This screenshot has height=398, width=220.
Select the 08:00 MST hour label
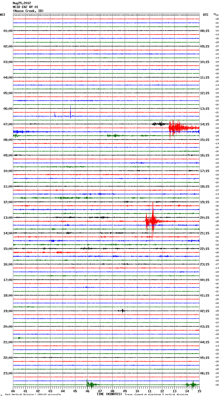pos(8,140)
